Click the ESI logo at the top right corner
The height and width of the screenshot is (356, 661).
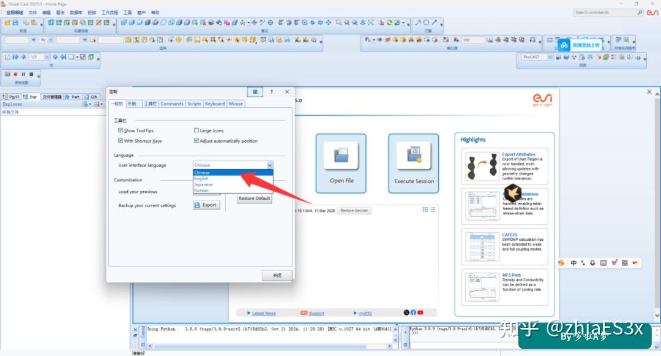652,13
